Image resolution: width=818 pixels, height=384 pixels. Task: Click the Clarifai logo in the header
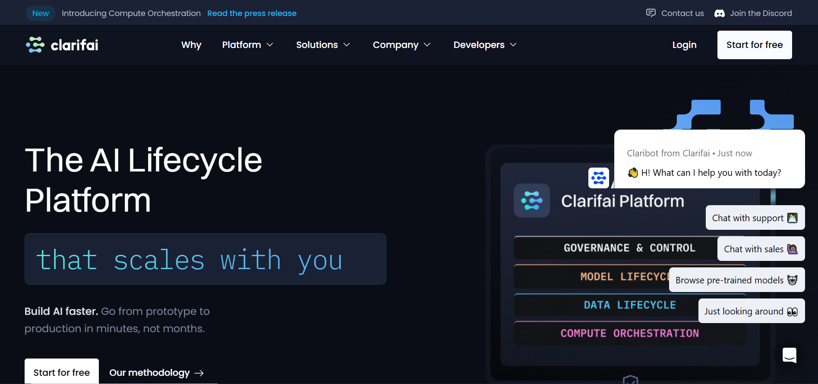pos(62,45)
